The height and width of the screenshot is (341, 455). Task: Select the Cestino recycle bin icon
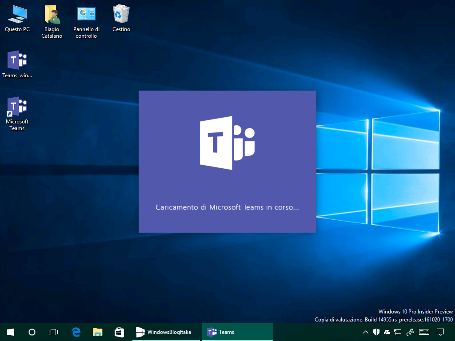[121, 19]
